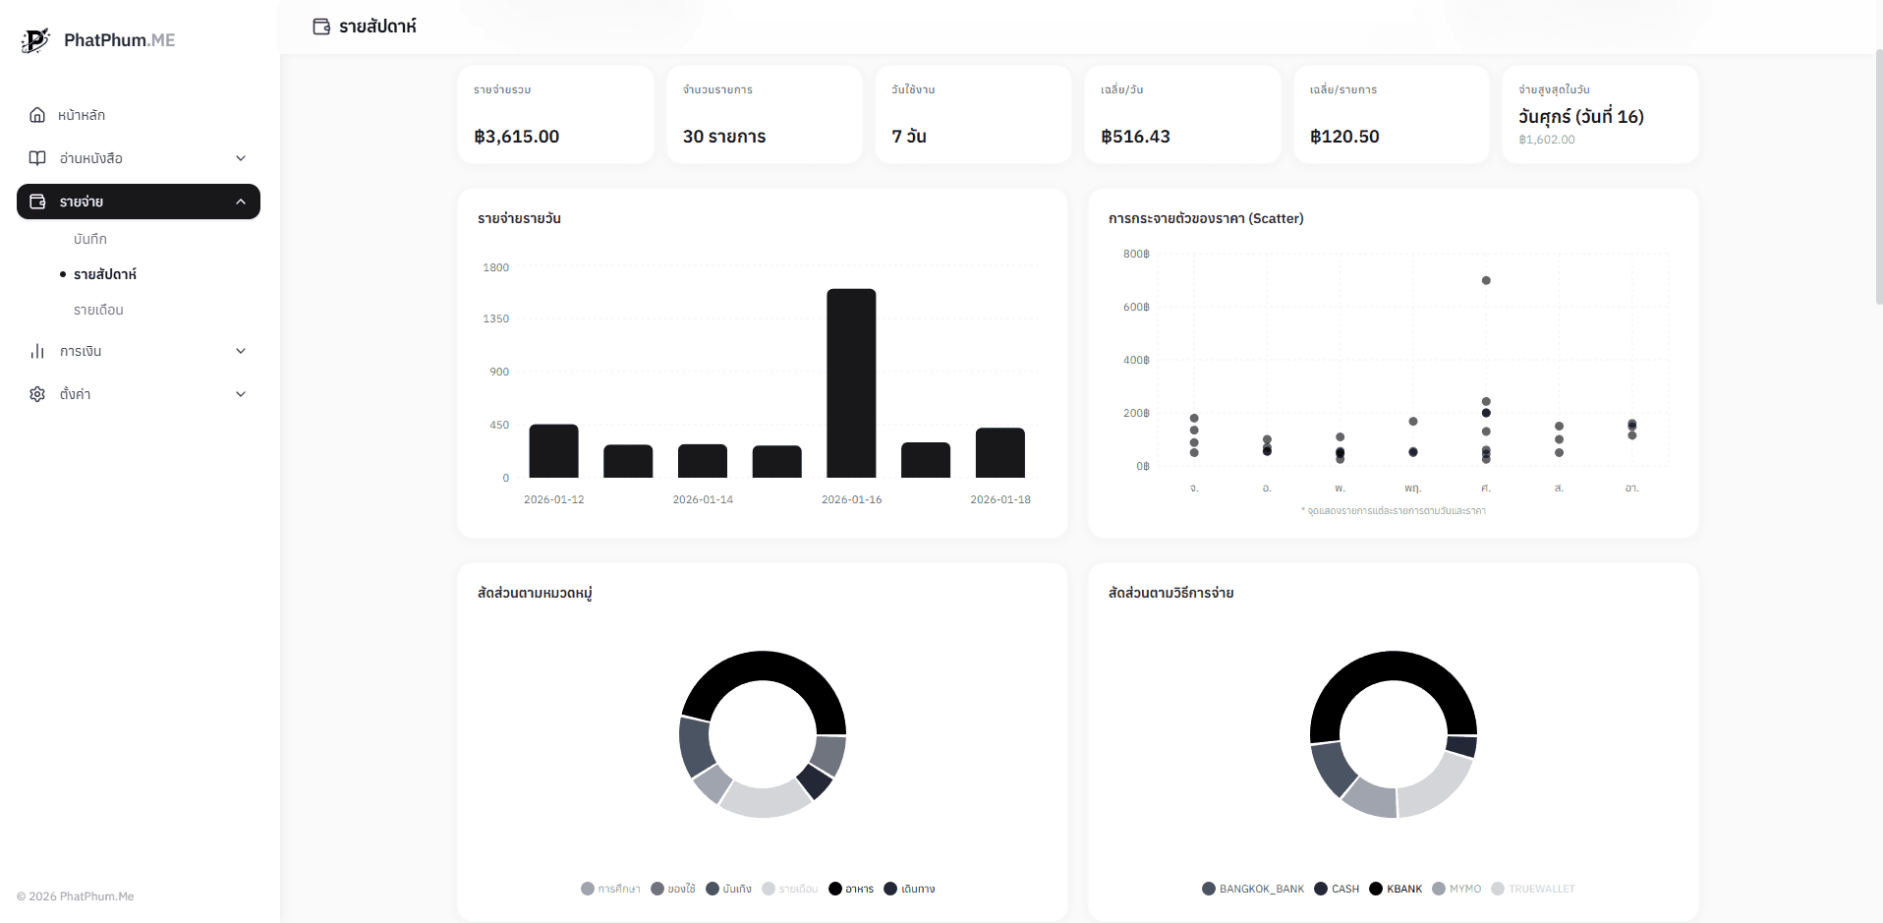The height and width of the screenshot is (923, 1883).
Task: Select the รายสัปดาห์ submenu link
Action: pos(105,274)
